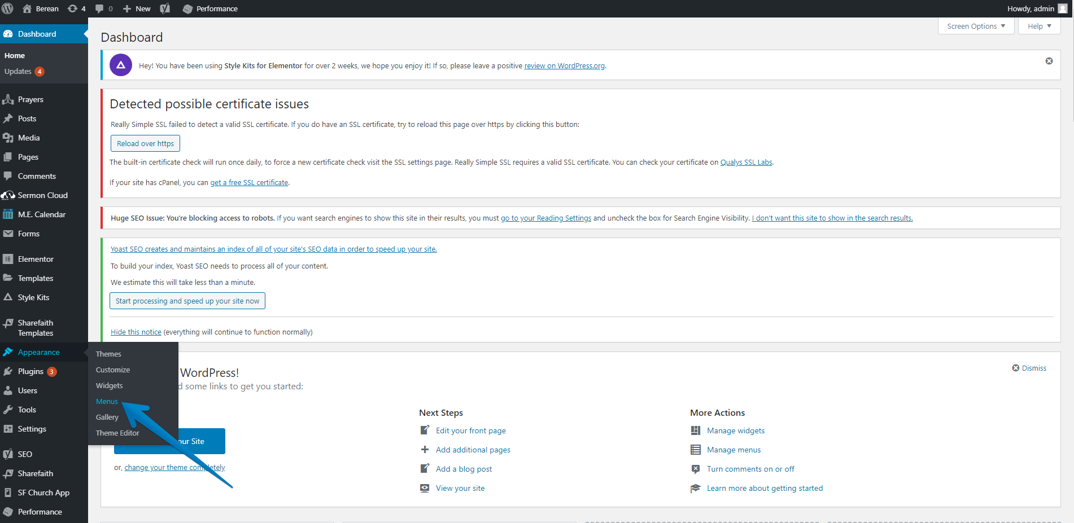Open the comments bubble icon in admin bar
Viewport: 1074px width, 523px height.
(100, 8)
